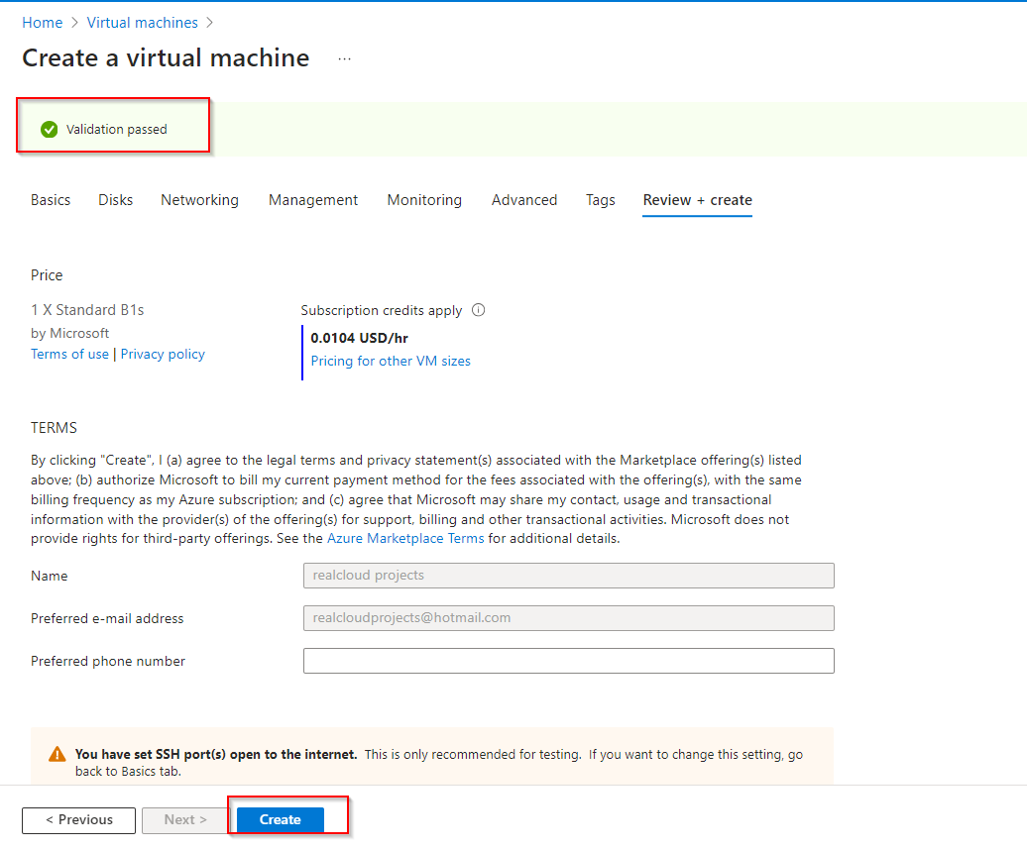1027x851 pixels.
Task: Click the disabled Next button
Action: coord(185,820)
